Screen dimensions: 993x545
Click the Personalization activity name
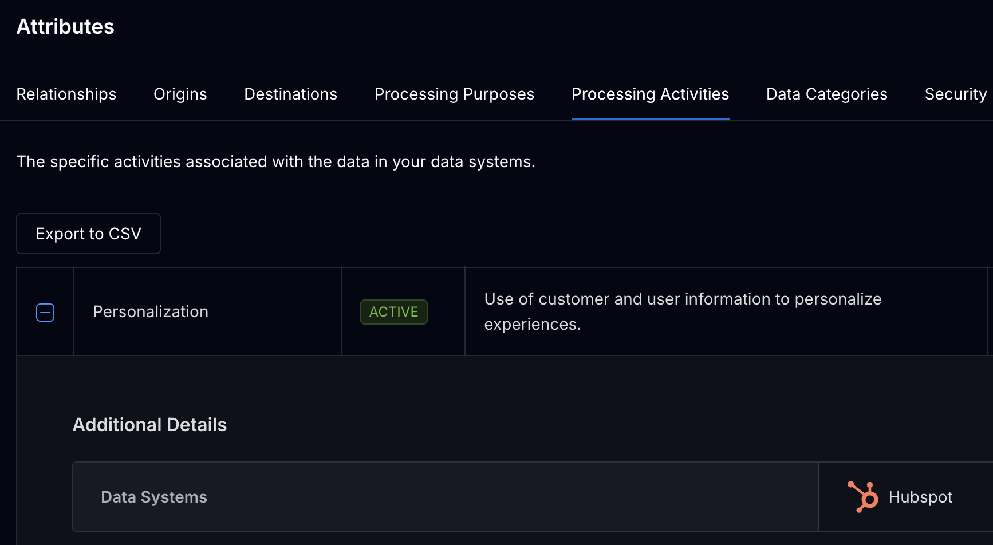coord(150,311)
